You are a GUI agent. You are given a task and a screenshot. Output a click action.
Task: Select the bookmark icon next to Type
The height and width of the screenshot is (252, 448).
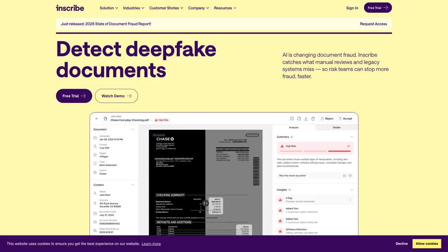point(95,164)
